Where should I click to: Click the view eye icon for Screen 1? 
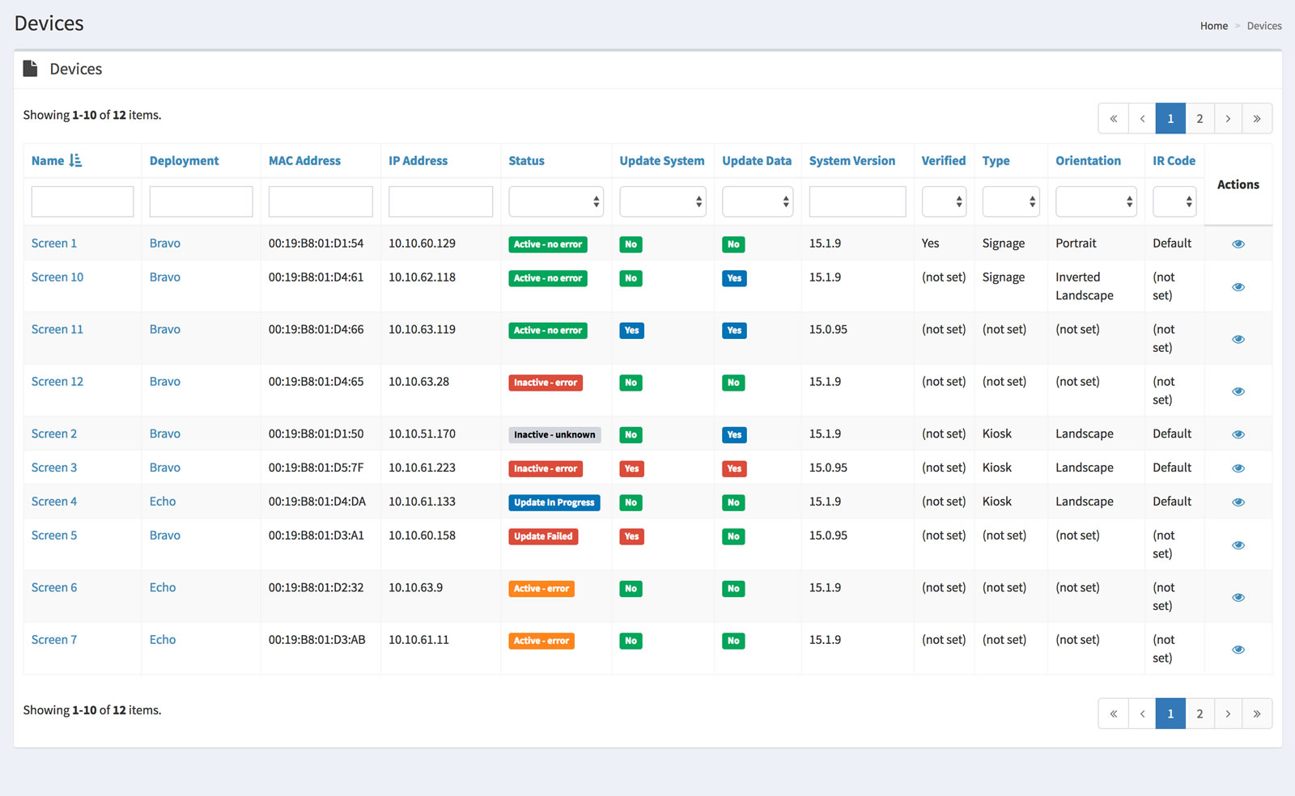(1238, 243)
